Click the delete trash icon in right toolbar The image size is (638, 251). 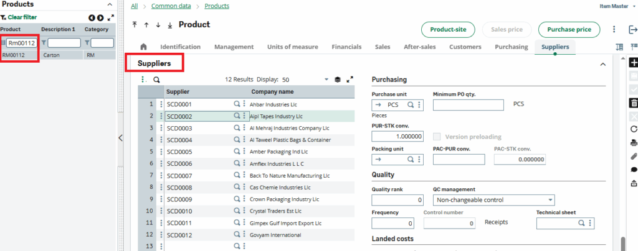[634, 103]
